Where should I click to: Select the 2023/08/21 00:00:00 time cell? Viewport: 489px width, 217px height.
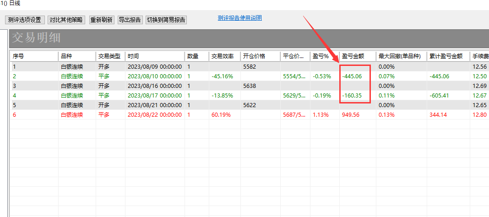[155, 105]
